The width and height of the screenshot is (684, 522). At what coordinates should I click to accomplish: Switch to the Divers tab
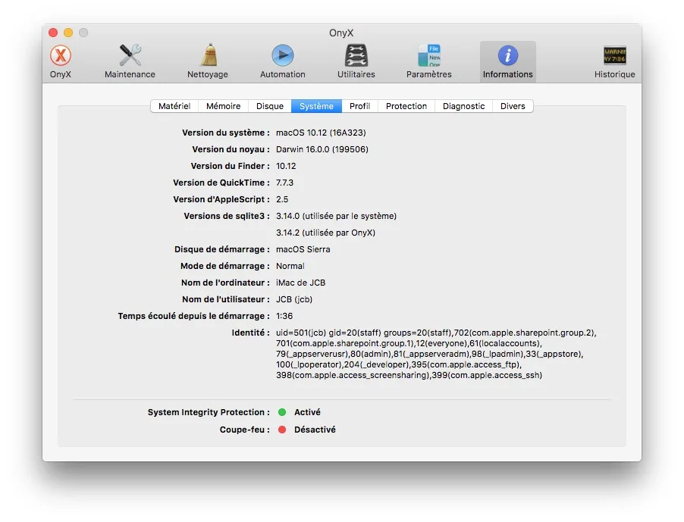coord(513,106)
